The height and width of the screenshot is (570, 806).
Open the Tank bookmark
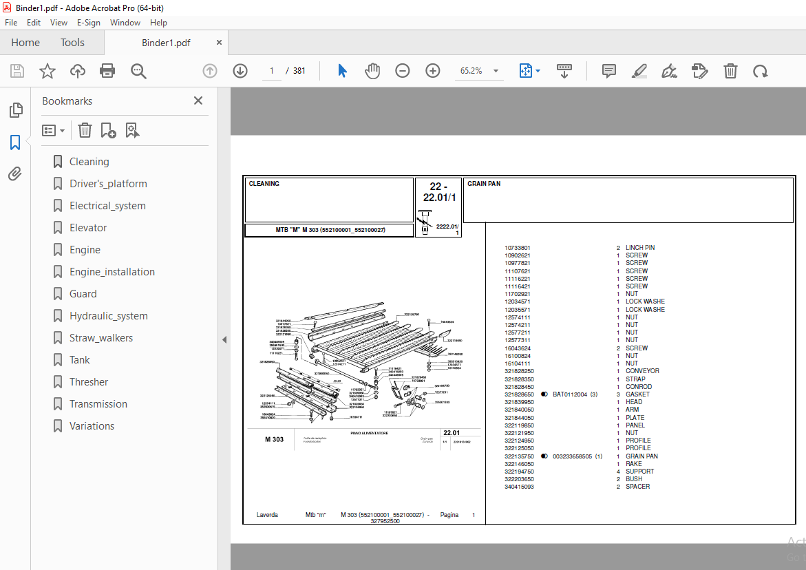[80, 360]
